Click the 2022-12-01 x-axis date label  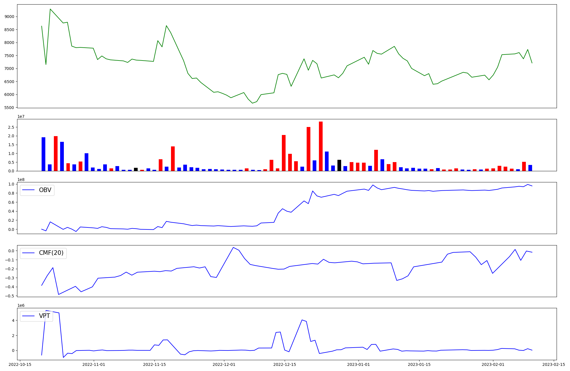click(224, 364)
